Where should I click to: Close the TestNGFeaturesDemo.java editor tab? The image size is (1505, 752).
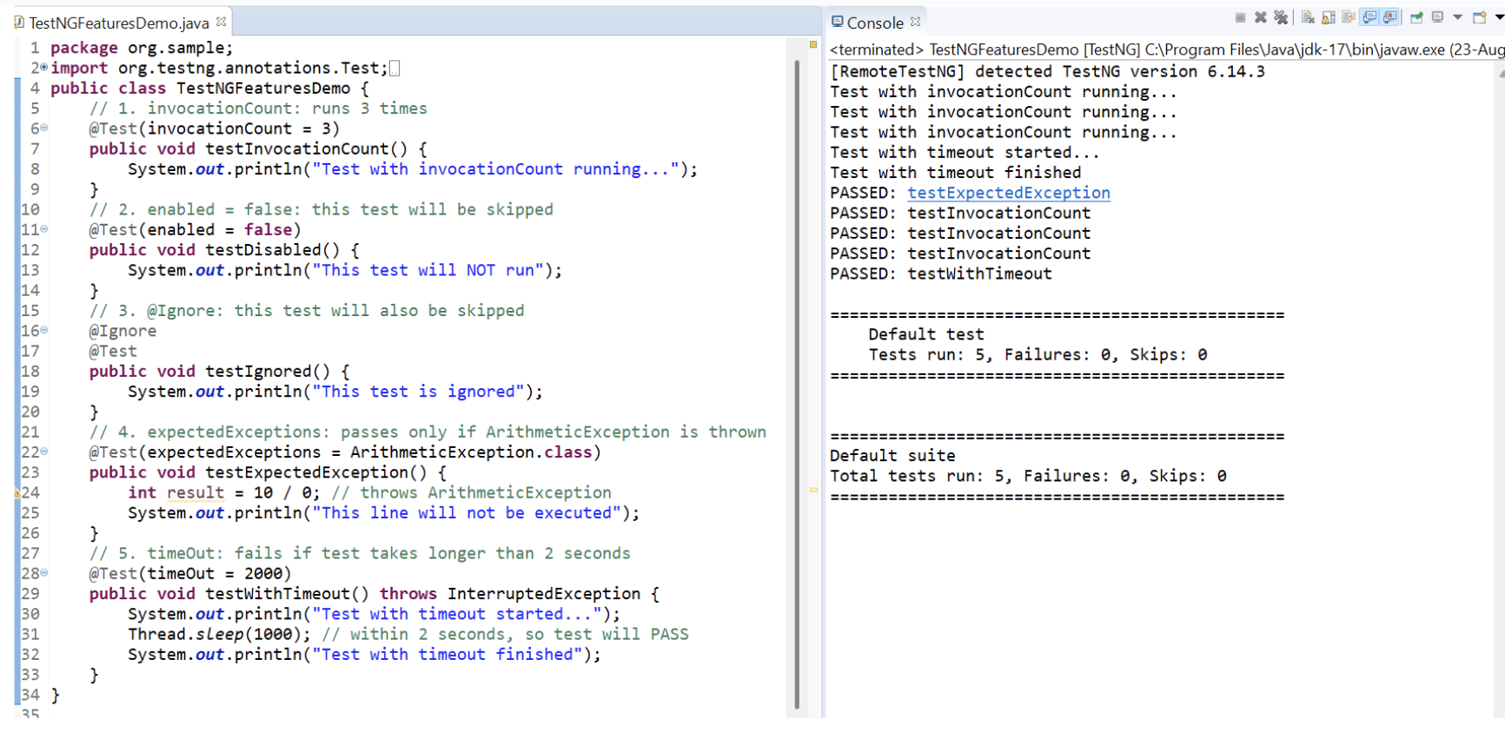click(222, 22)
